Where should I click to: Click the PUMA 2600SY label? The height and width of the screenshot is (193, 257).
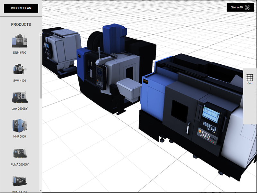[20, 164]
